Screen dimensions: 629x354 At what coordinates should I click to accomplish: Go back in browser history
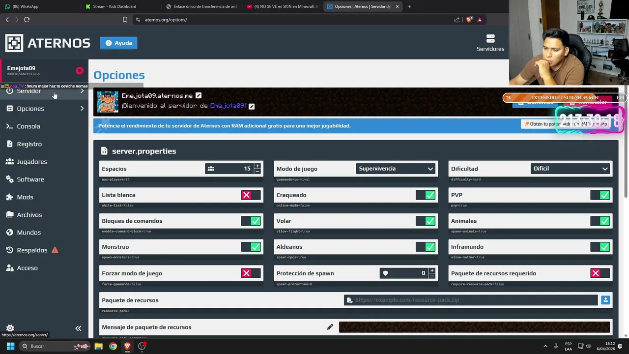(x=7, y=20)
